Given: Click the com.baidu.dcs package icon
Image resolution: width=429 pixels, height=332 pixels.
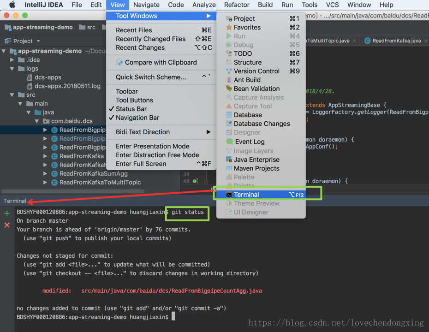Looking at the screenshot, I should (46, 121).
